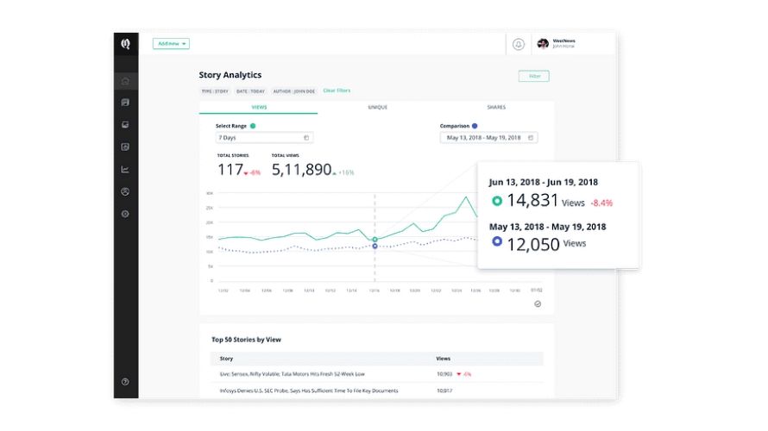This screenshot has width=768, height=431.
Task: Click the Views column header in the table
Action: tap(444, 359)
